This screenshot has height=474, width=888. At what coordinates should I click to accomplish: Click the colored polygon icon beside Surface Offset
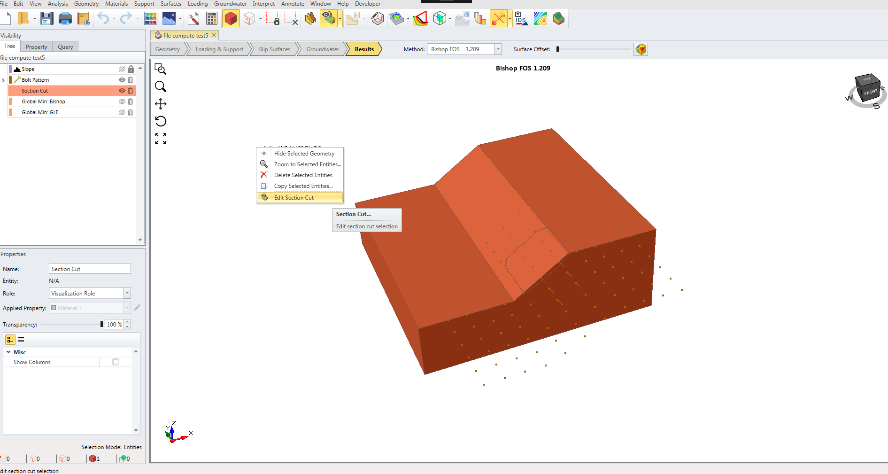pyautogui.click(x=641, y=49)
